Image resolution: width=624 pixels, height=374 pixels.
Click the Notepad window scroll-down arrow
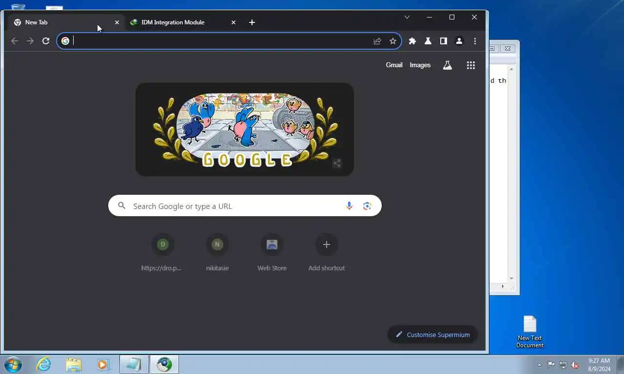click(511, 279)
